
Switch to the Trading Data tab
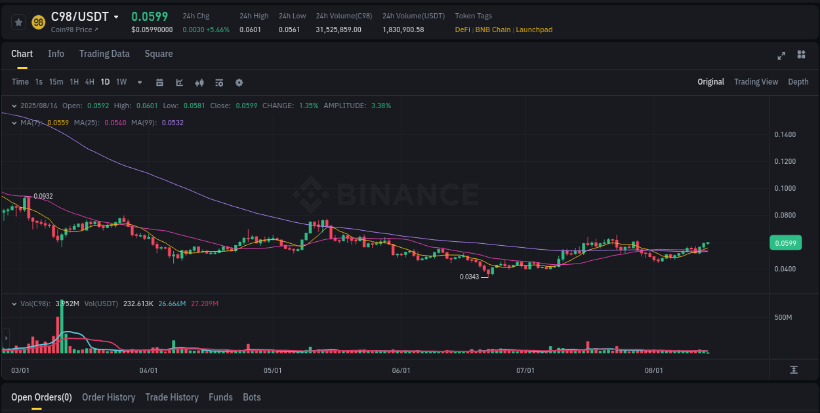(104, 54)
